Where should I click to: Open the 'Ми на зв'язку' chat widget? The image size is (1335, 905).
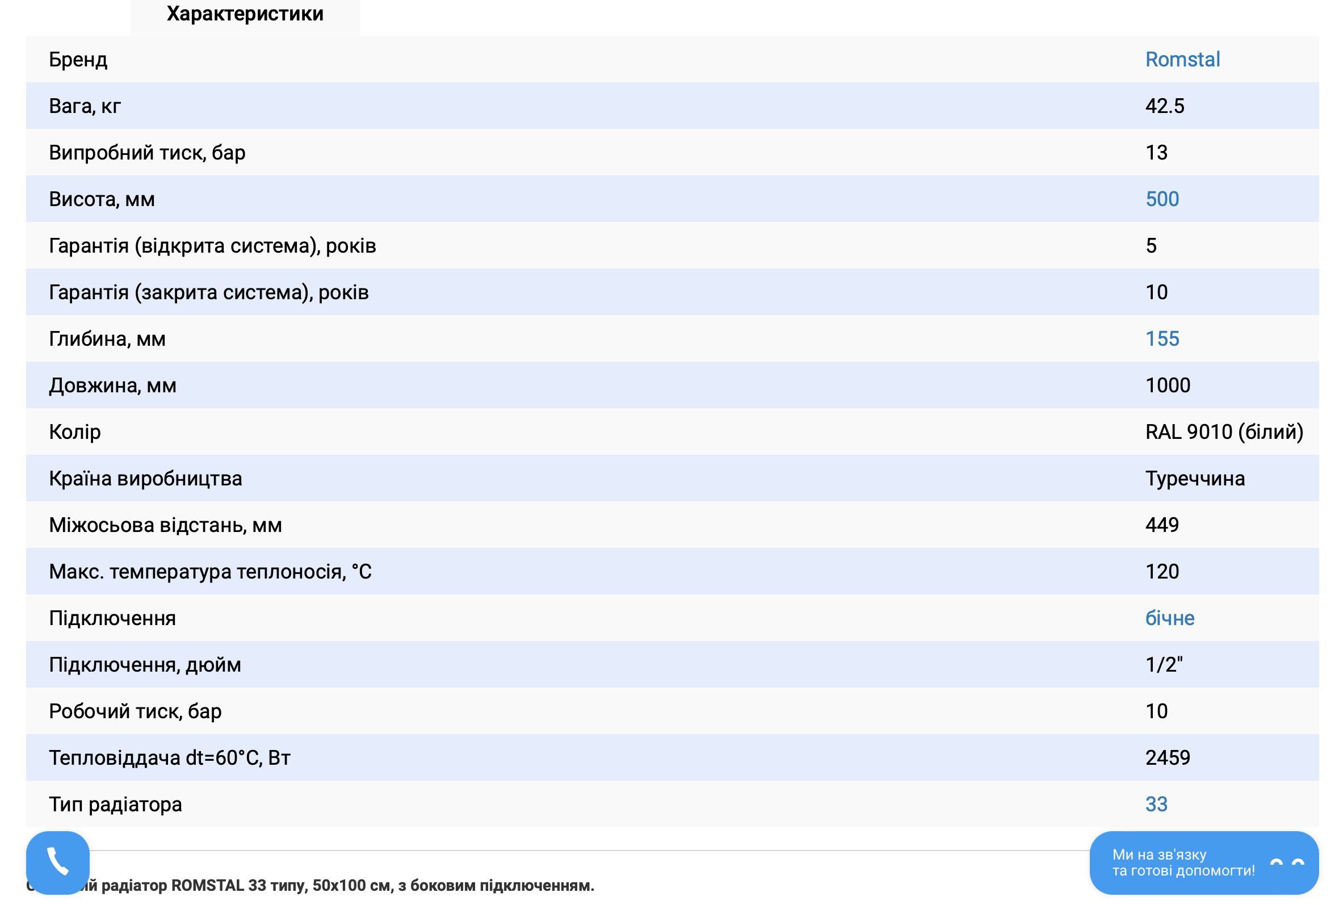click(1203, 862)
